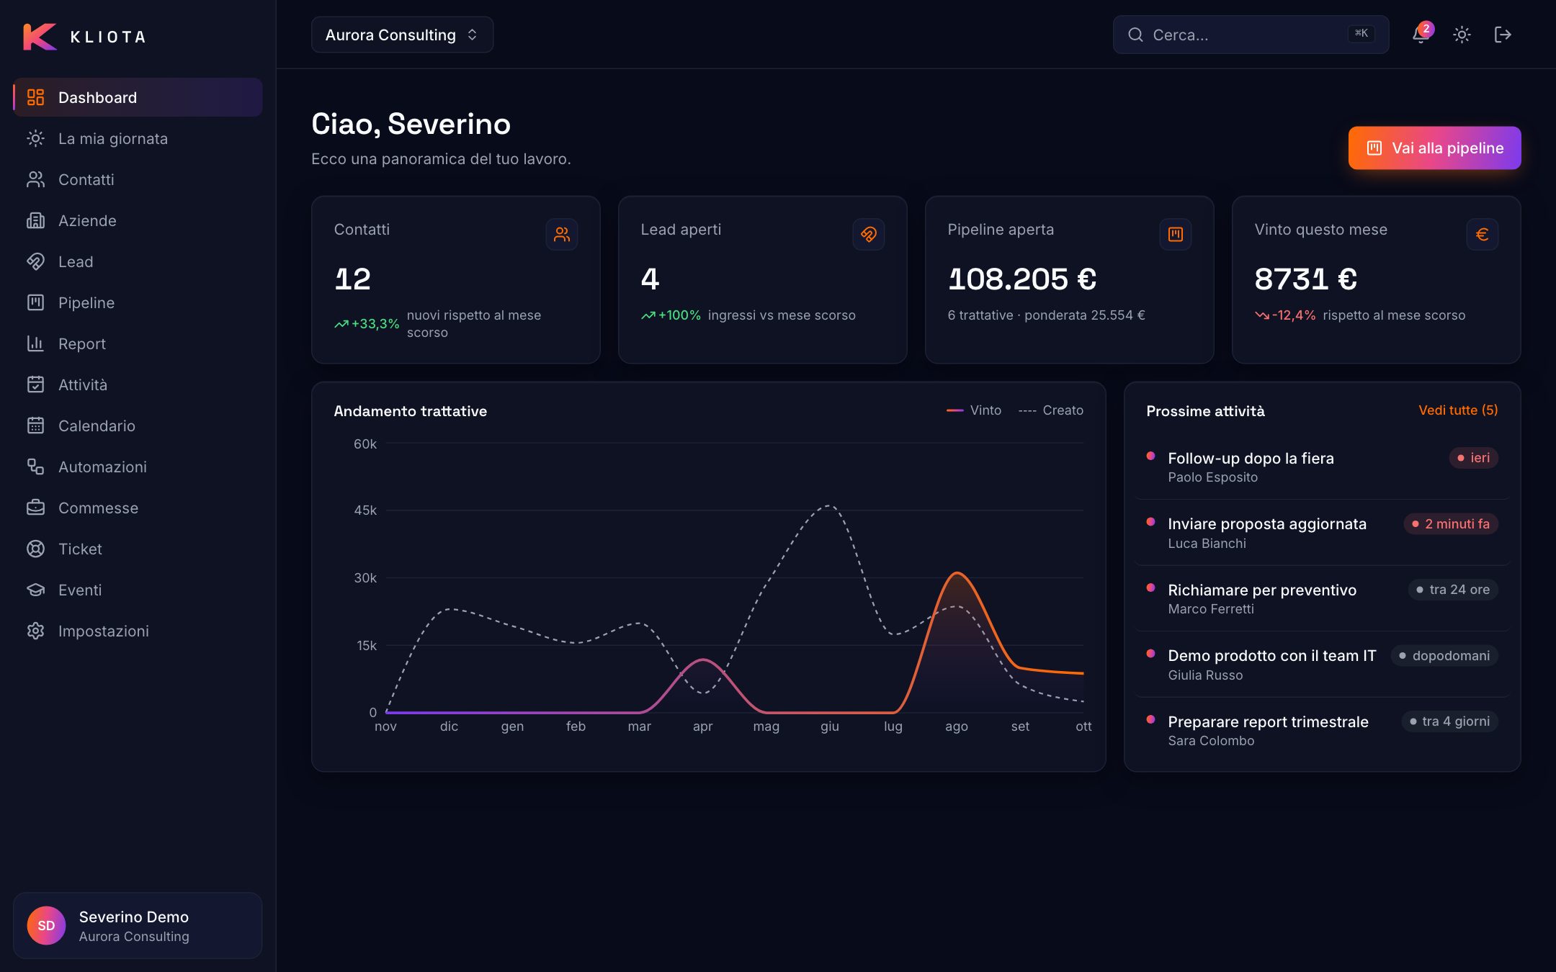The image size is (1556, 972).
Task: Open Inviare proposta aggiornata activity
Action: 1322,533
